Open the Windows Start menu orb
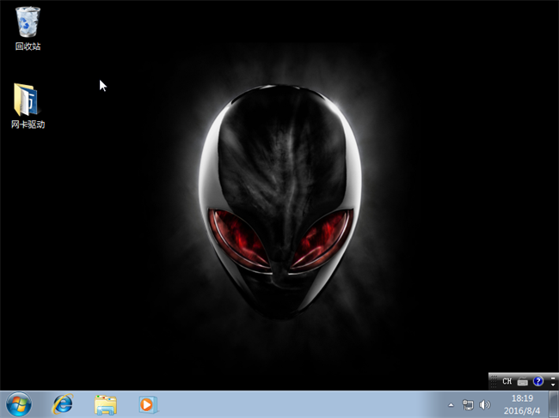Screen dimensions: 559x418 point(19,404)
